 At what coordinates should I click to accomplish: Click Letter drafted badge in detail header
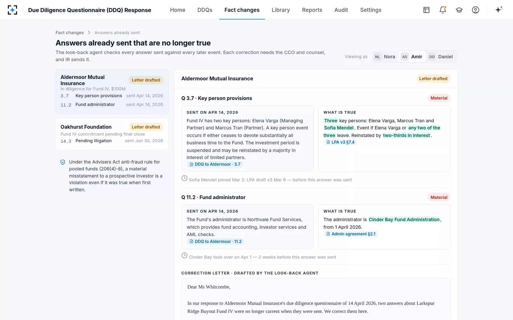click(433, 79)
